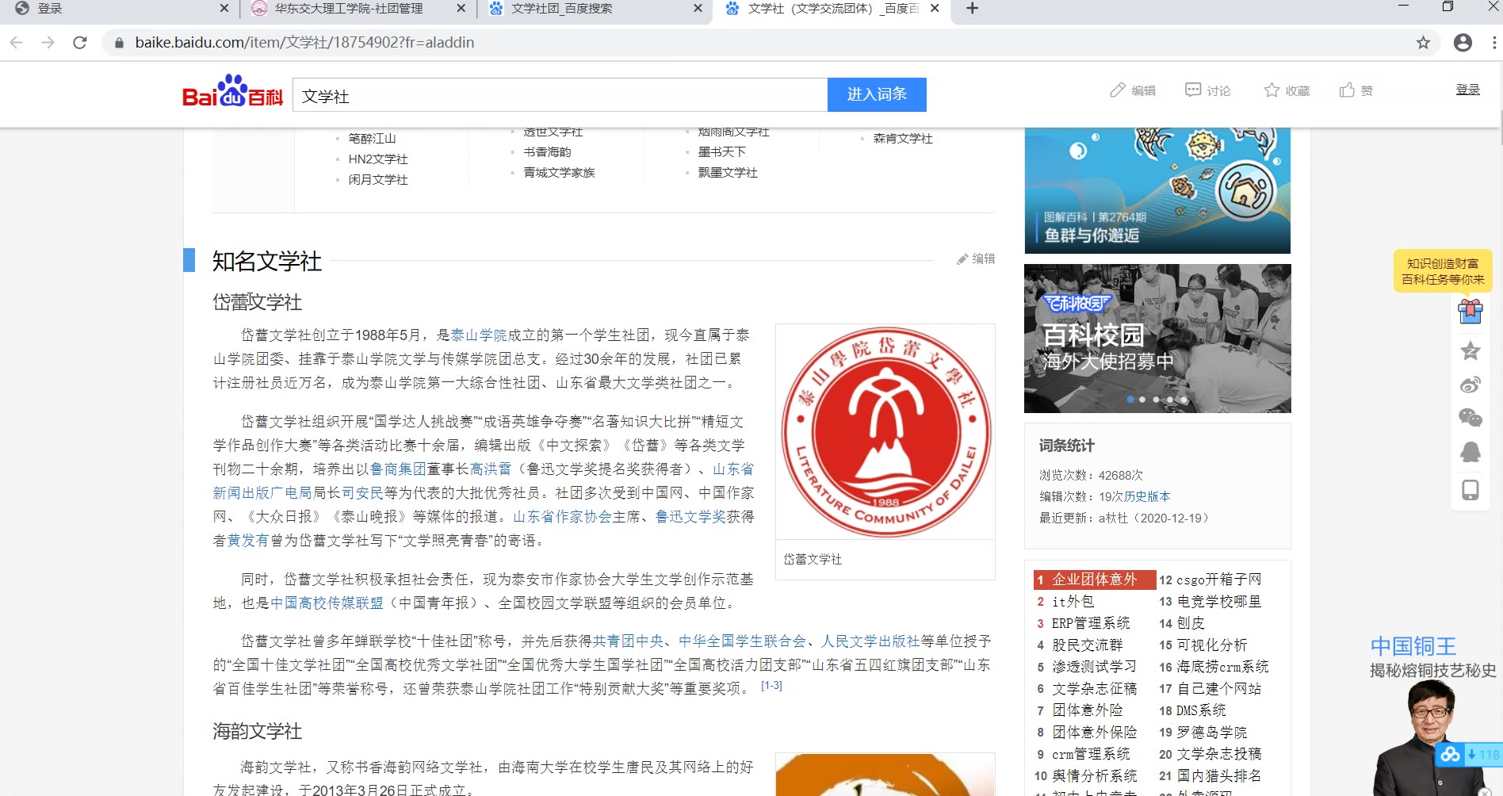Go forward in browser history
1503x796 pixels.
click(48, 43)
